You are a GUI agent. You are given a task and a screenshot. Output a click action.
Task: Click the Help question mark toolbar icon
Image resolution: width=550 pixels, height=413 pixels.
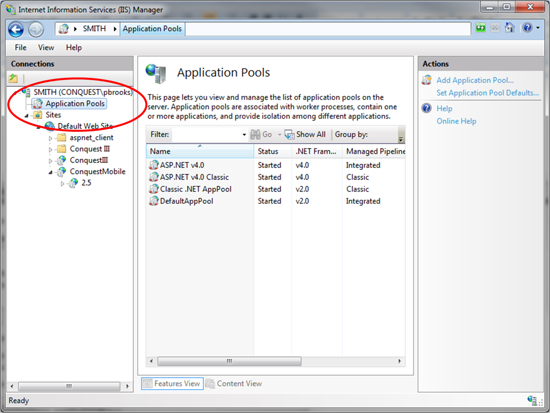[x=527, y=28]
